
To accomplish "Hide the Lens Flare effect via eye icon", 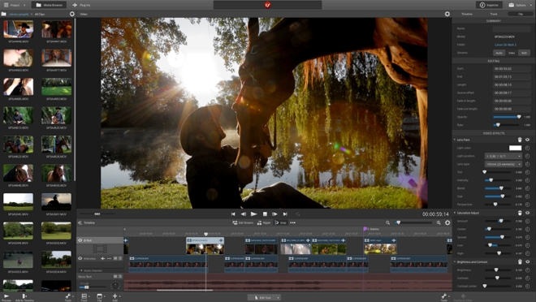I will coord(527,140).
